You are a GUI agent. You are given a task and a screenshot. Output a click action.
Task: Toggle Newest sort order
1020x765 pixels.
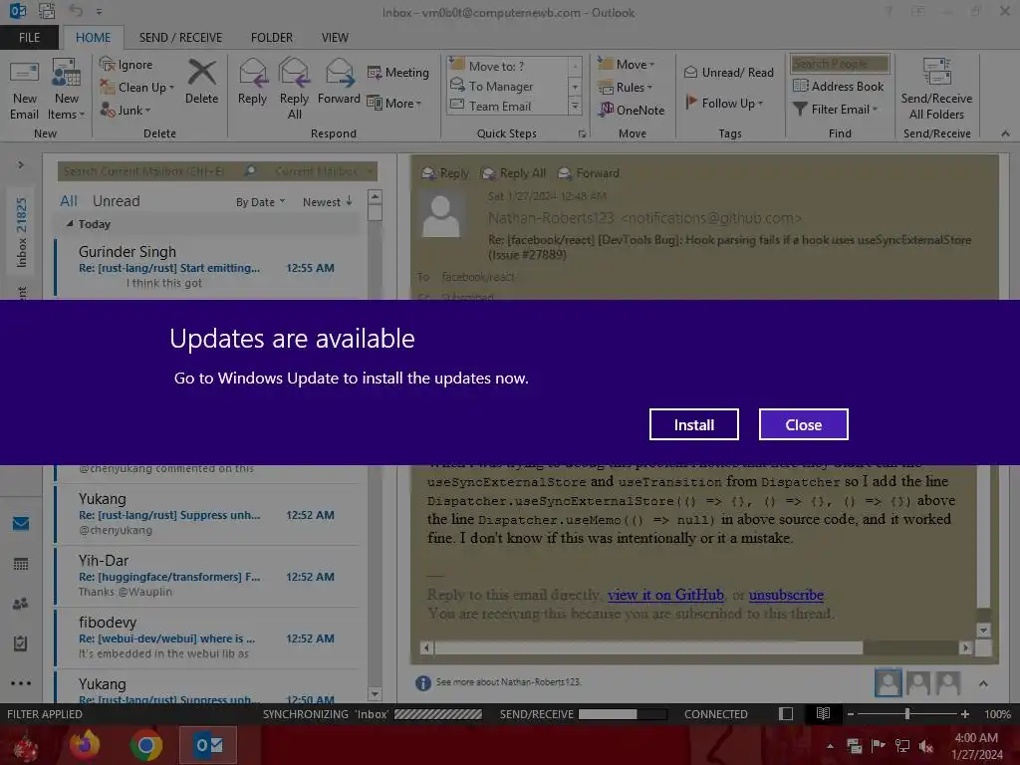[327, 201]
